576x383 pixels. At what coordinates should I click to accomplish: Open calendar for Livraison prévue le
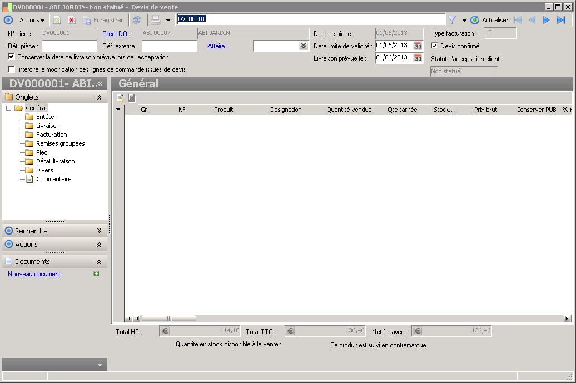point(418,58)
